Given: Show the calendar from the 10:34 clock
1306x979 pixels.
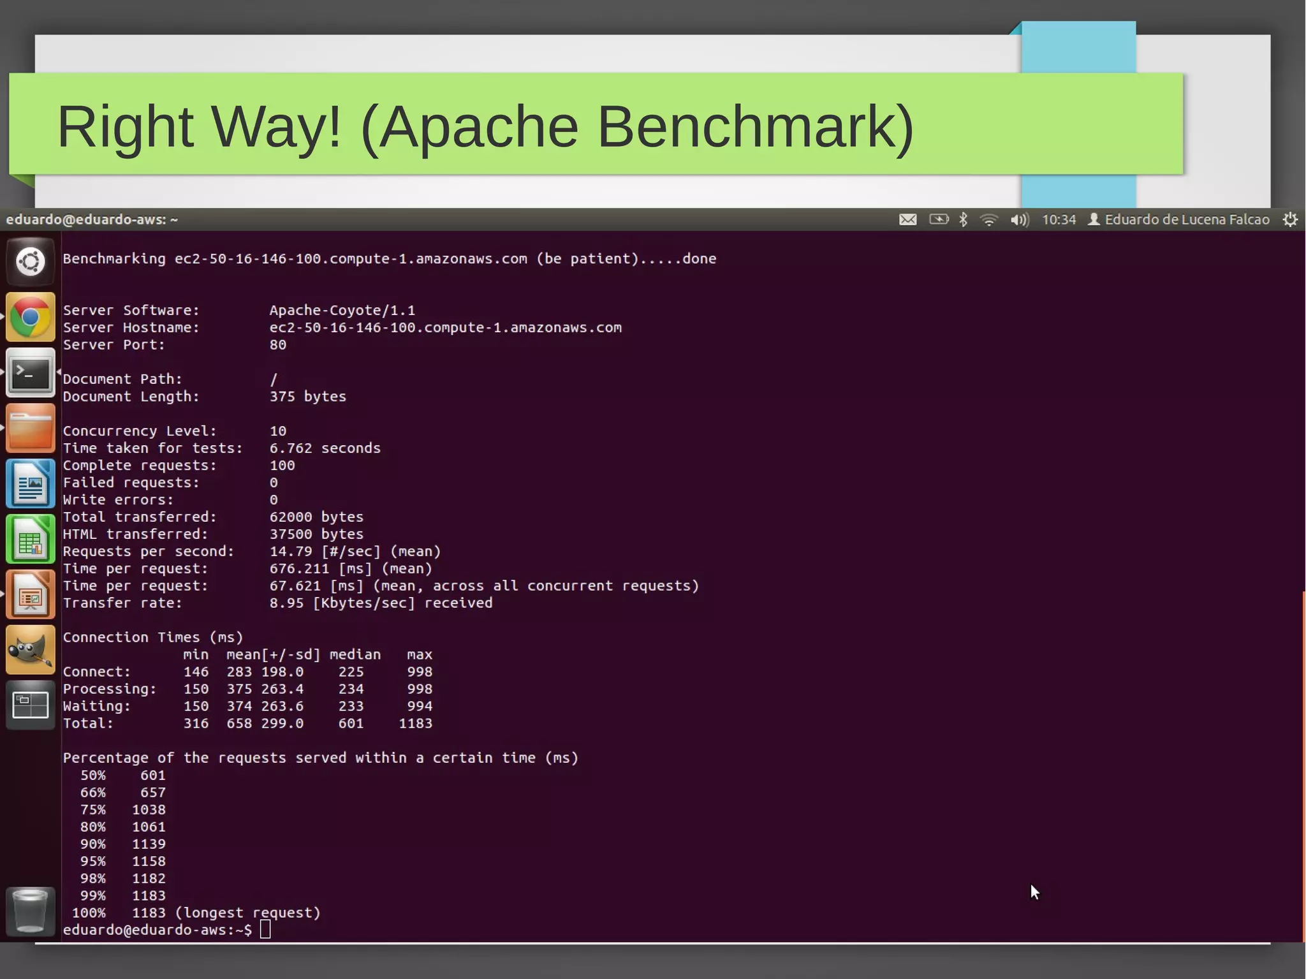Looking at the screenshot, I should tap(1059, 220).
